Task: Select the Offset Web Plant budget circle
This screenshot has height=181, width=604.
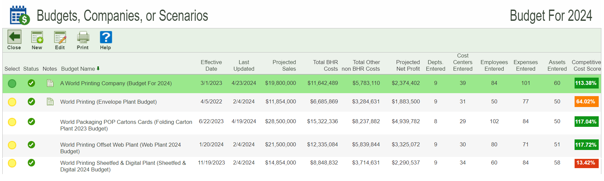Action: [12, 145]
